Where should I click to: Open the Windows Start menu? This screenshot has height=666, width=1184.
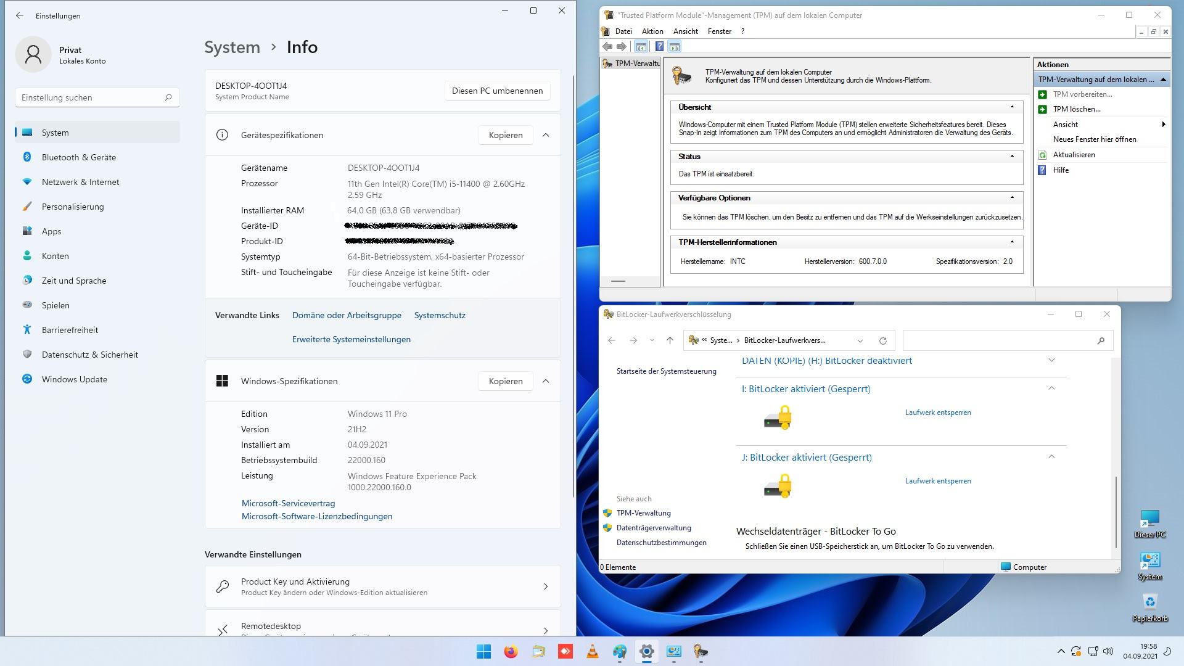pos(483,651)
